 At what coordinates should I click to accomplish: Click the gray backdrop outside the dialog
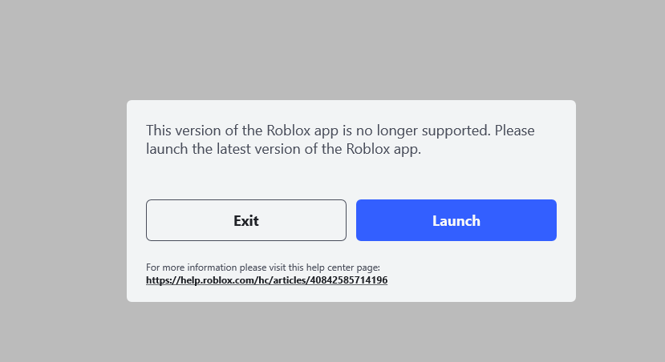click(64, 200)
